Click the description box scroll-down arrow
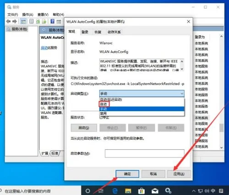This screenshot has height=195, width=229. [x=182, y=69]
